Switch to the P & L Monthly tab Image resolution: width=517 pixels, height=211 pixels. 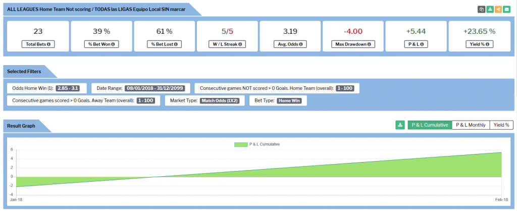(471, 125)
